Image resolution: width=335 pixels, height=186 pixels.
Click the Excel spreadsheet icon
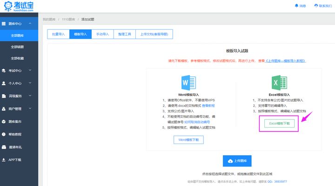point(279,83)
